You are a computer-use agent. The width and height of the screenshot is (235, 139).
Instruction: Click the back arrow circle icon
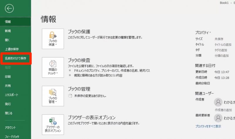(9, 9)
